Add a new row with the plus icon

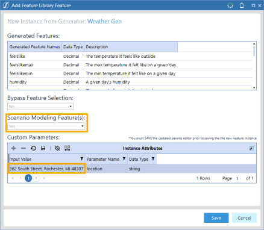pyautogui.click(x=13, y=148)
